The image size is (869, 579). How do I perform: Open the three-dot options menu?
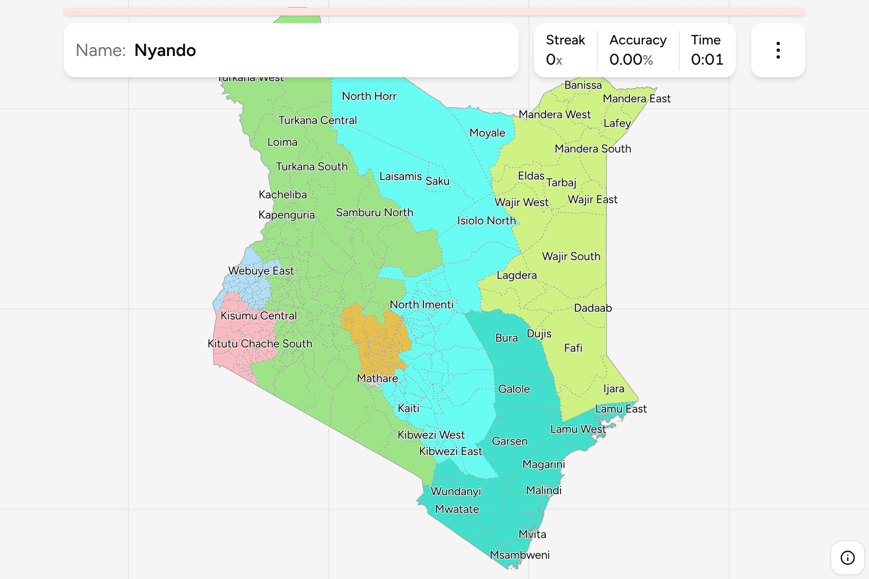click(x=778, y=50)
